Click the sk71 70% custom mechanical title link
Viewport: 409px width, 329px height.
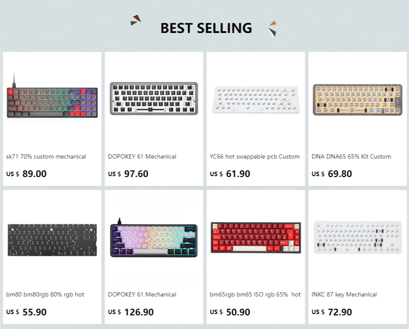click(x=46, y=156)
